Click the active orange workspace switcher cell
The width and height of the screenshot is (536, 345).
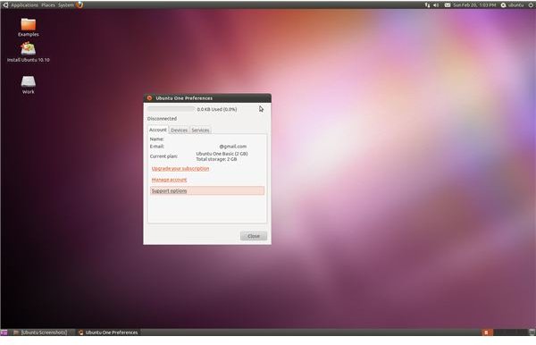488,332
